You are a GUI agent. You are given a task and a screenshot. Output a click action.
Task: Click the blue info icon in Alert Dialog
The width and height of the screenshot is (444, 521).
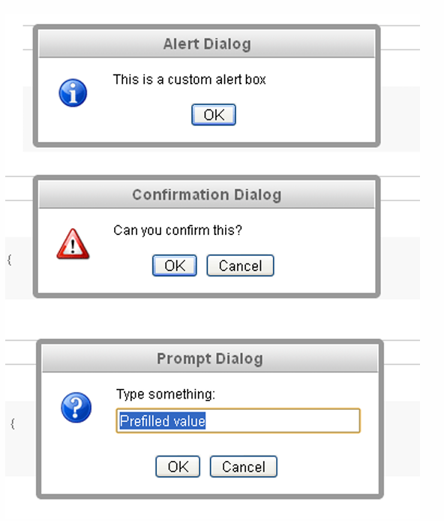73,92
